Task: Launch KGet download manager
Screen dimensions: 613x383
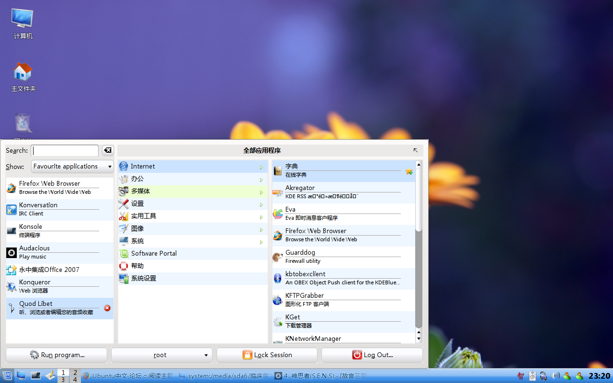Action: (x=343, y=322)
